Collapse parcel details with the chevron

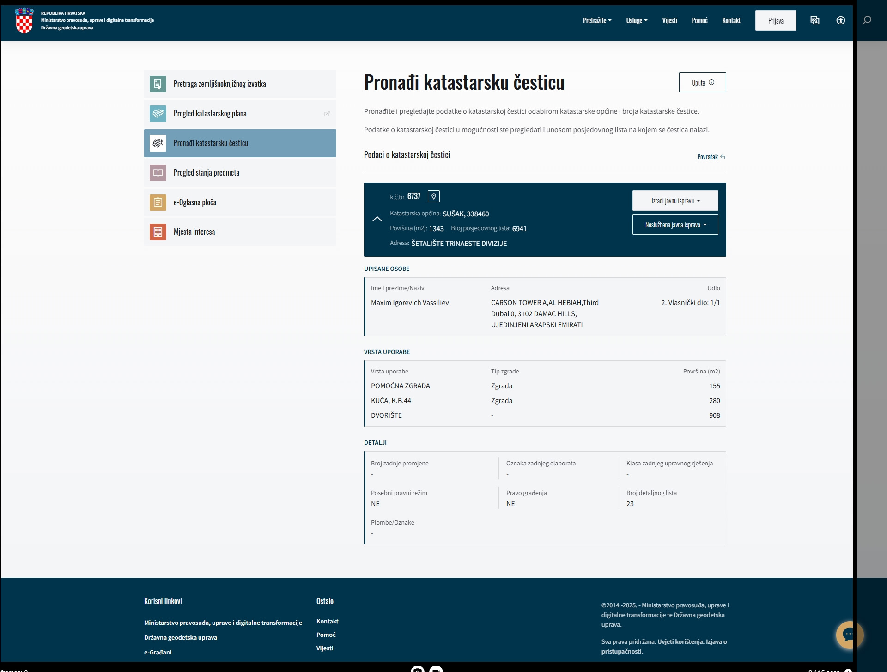click(377, 219)
